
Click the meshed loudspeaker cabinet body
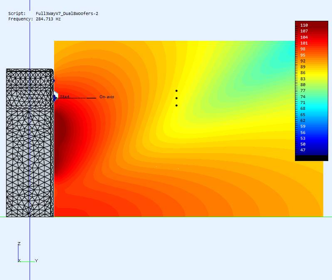pos(30,143)
